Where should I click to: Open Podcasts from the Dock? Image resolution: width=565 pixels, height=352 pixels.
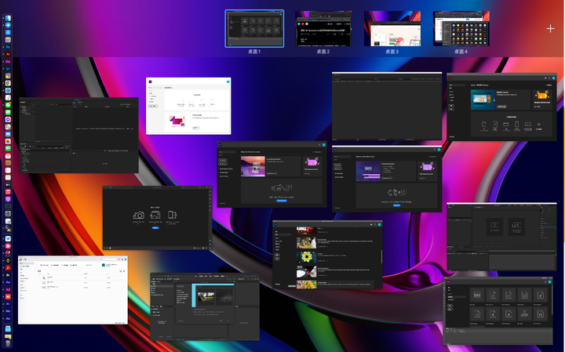pos(8,199)
